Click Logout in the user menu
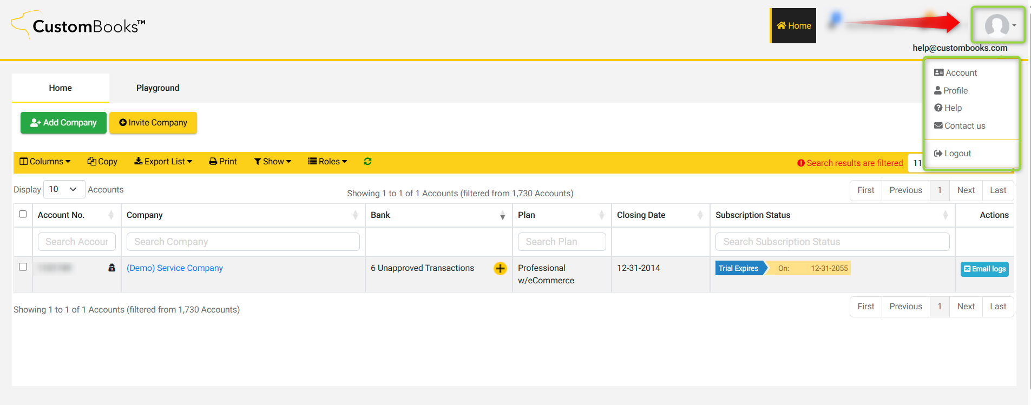The image size is (1031, 405). pyautogui.click(x=953, y=153)
